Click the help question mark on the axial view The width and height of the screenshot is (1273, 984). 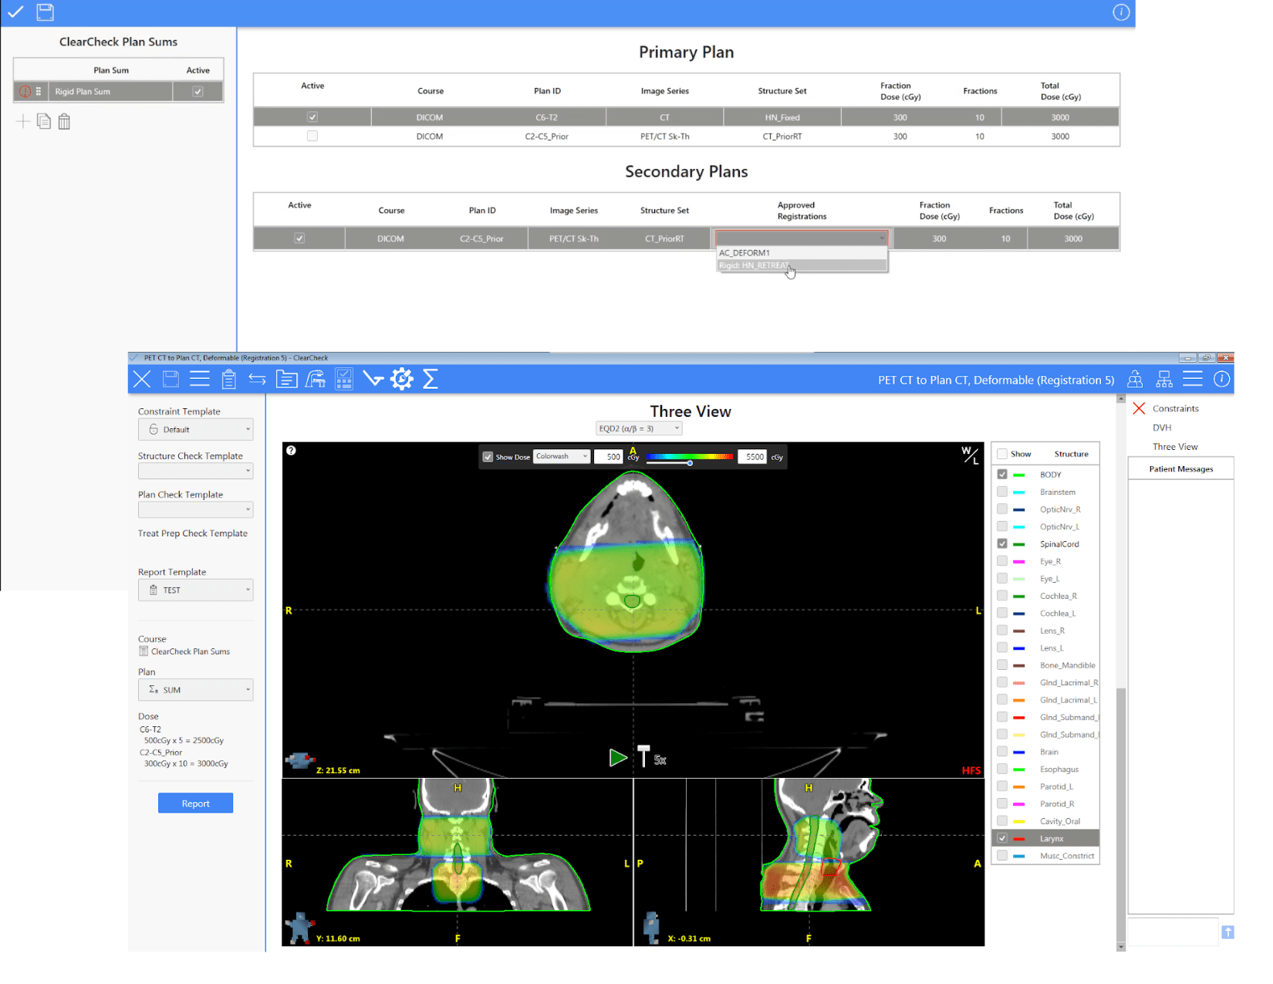[x=291, y=451]
